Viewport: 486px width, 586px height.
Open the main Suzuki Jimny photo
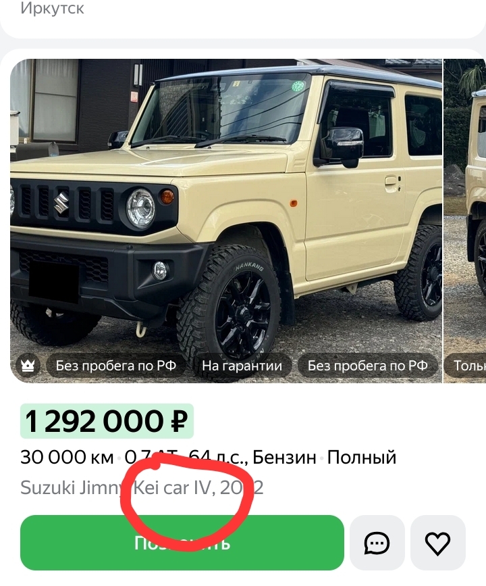(x=226, y=220)
